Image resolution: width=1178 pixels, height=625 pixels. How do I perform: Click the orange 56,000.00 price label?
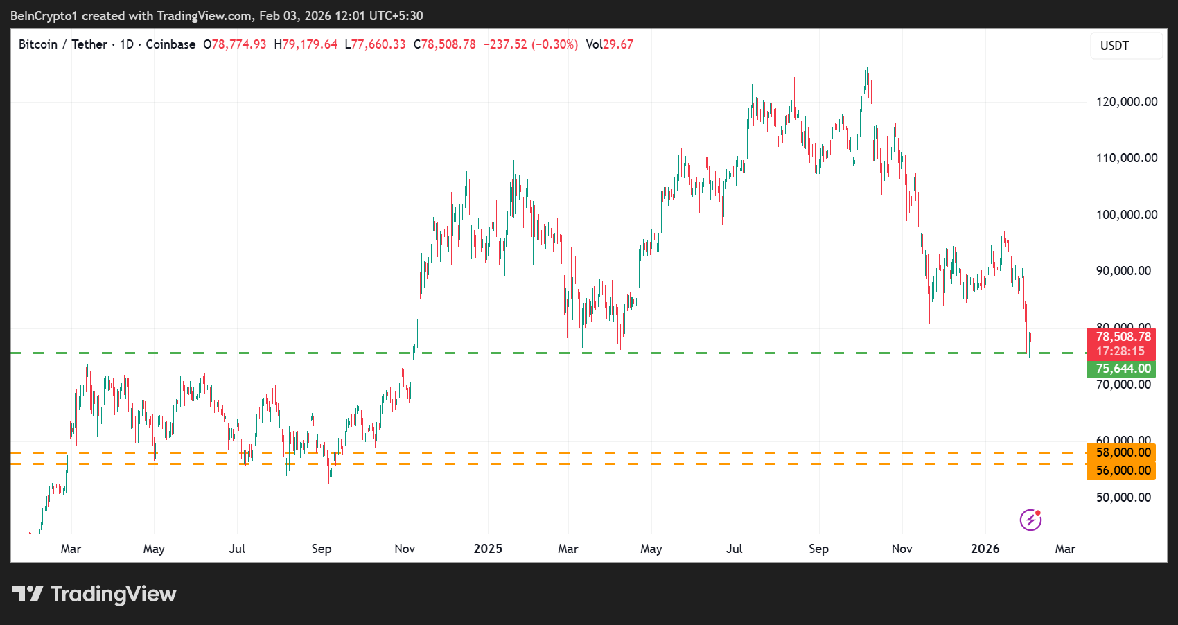click(x=1123, y=470)
